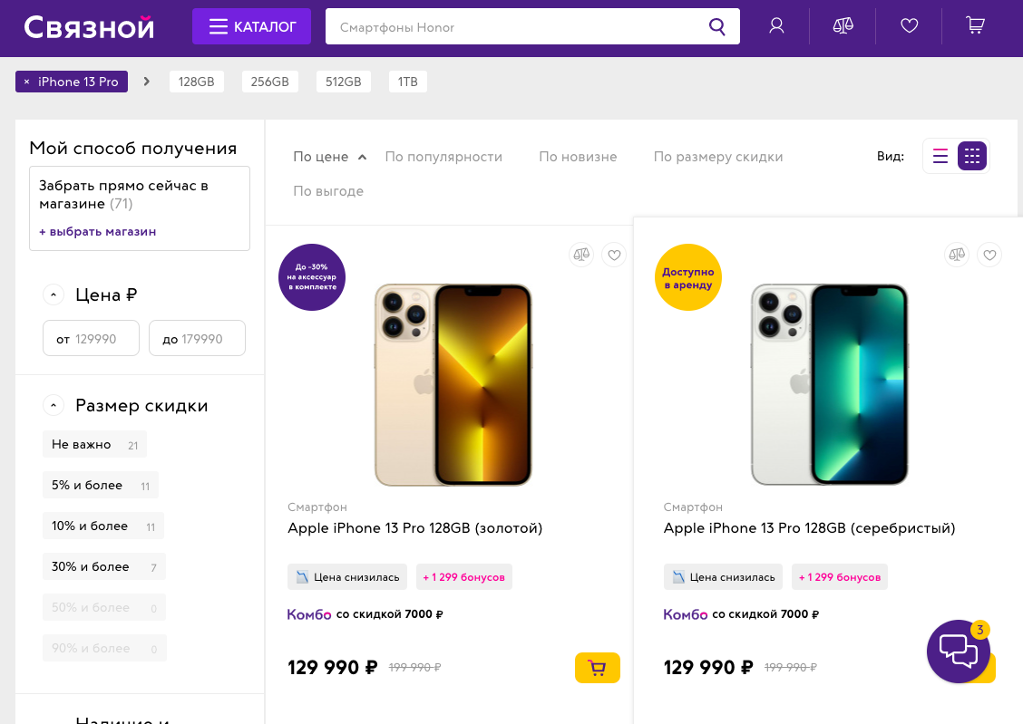Add gold iPhone 13 Pro to cart
Viewport: 1023px width, 724px height.
click(x=597, y=668)
